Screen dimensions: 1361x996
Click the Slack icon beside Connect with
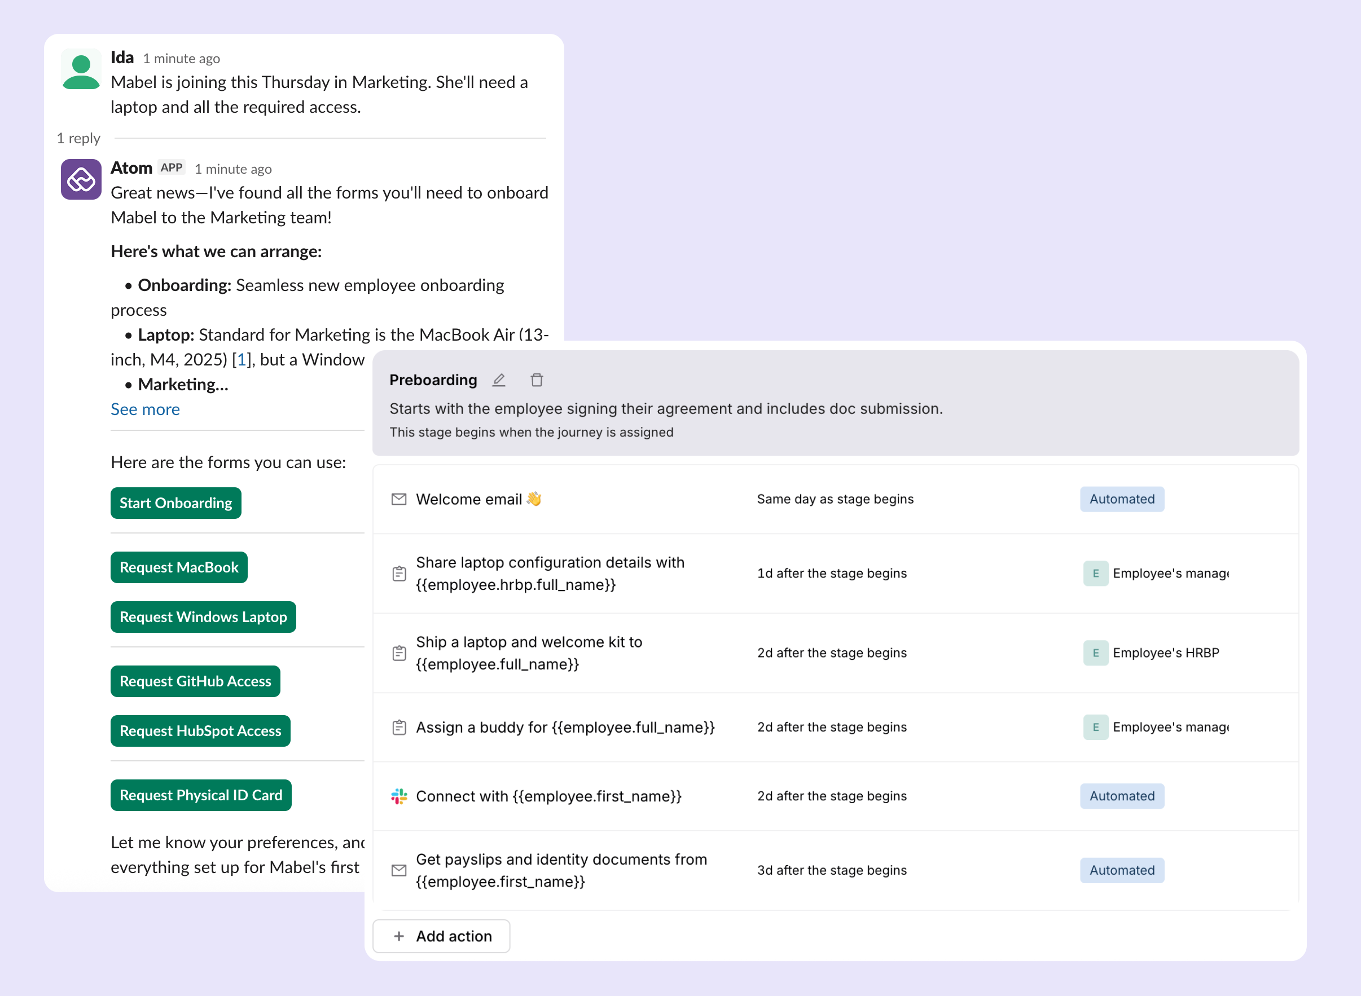click(x=399, y=796)
